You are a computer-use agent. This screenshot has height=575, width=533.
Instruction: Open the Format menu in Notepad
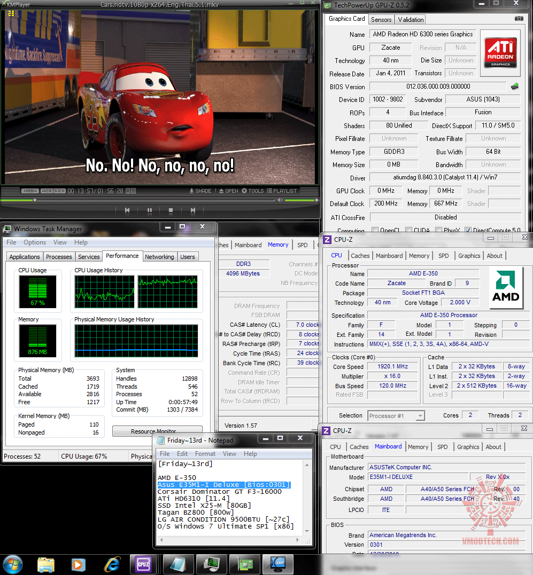(205, 454)
